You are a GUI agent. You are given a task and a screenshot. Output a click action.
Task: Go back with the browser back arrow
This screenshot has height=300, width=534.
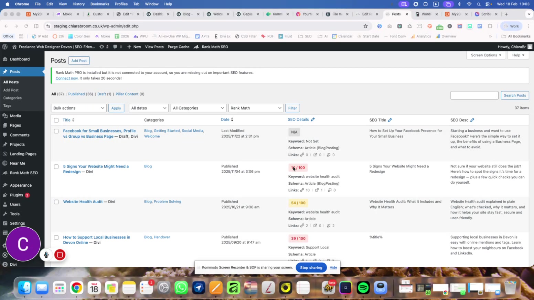(6, 26)
